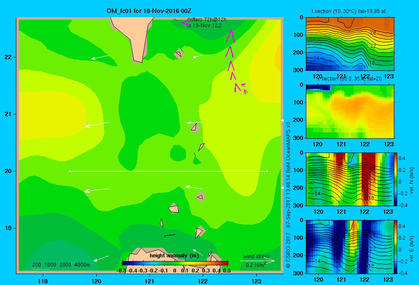Click the "vel. N (m/s)" axis label
Screen dimensions: 419x285
tap(411, 181)
